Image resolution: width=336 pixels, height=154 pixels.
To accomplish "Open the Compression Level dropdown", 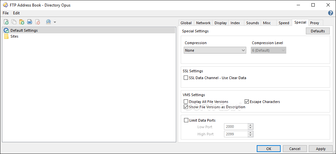I will [269, 50].
